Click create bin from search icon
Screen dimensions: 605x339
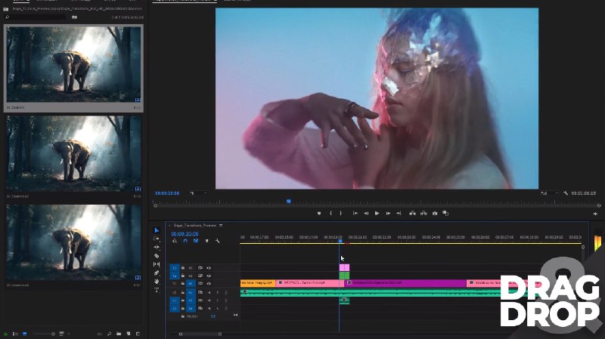[x=74, y=17]
